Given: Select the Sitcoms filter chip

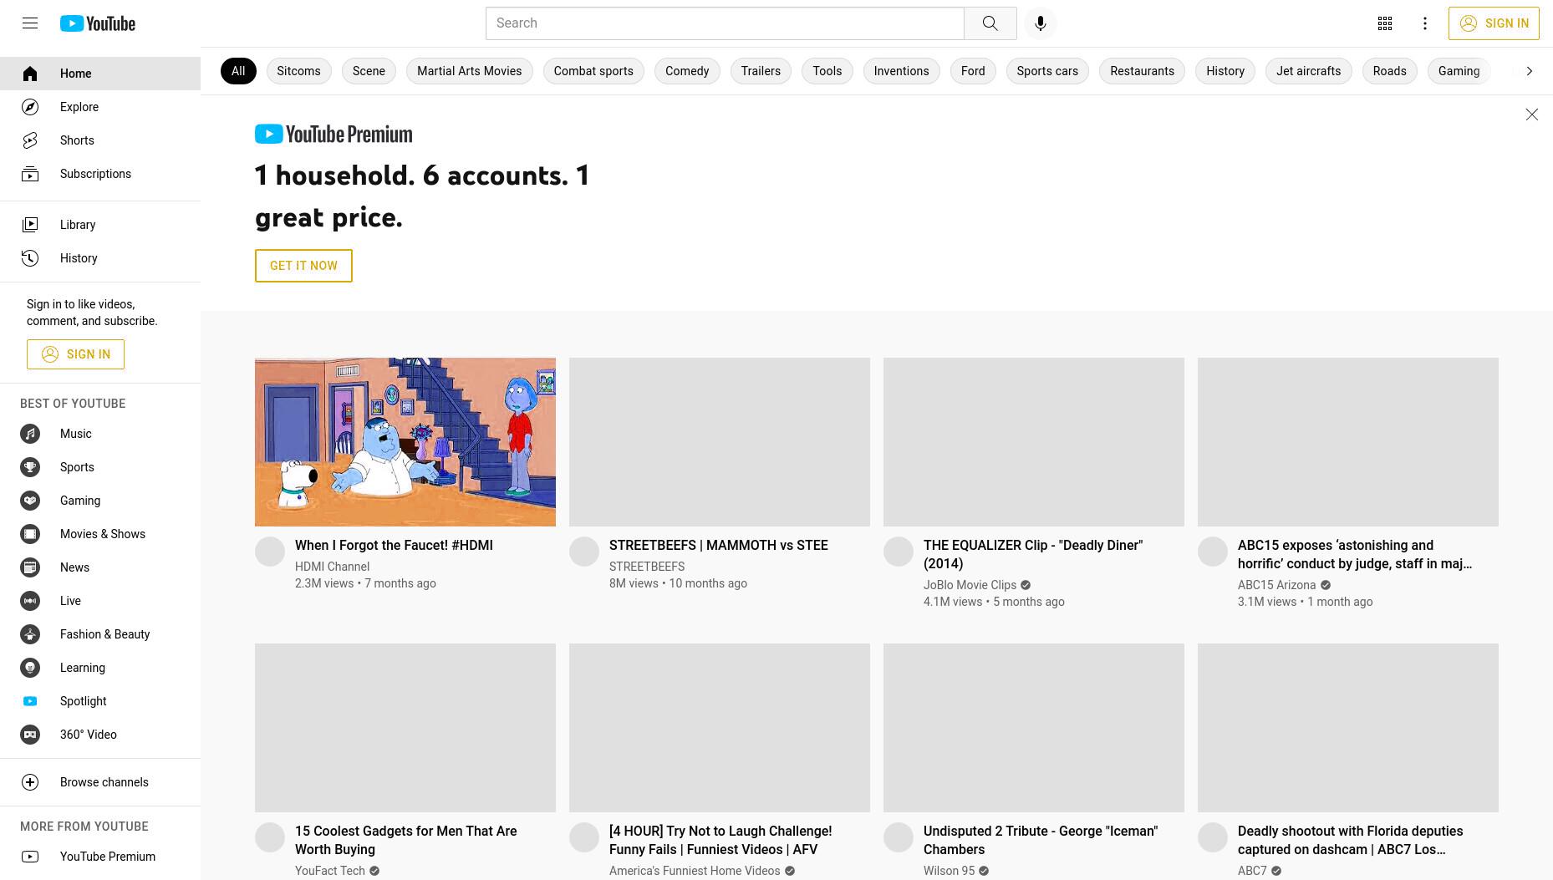Looking at the screenshot, I should coord(298,71).
